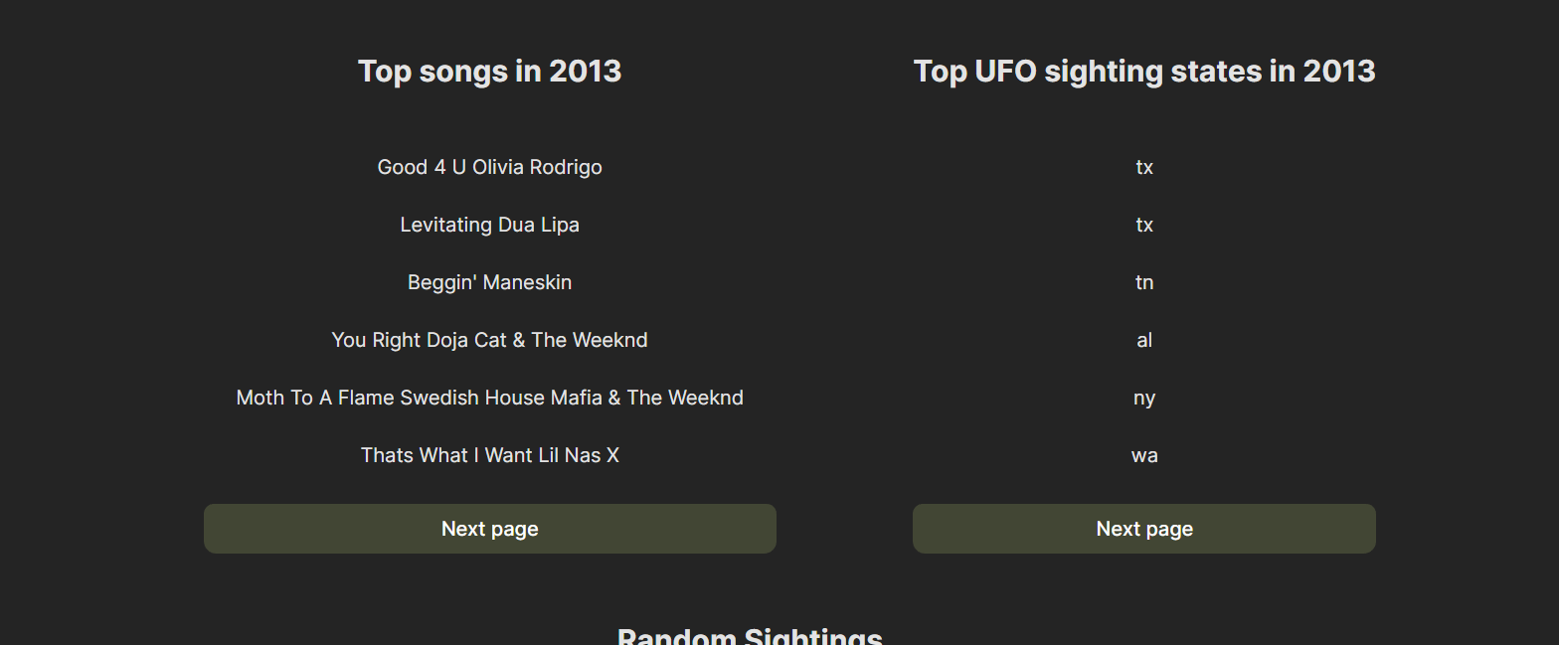
Task: Click the Random Sightings heading
Action: click(x=750, y=636)
